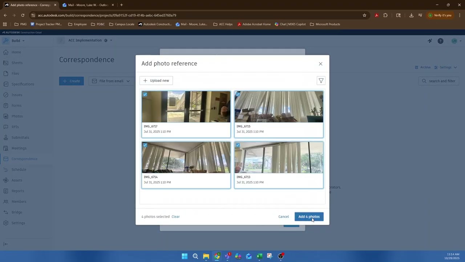Screen dimensions: 465x262
Task: Cancel the Add photo reference dialog
Action: pyautogui.click(x=283, y=217)
